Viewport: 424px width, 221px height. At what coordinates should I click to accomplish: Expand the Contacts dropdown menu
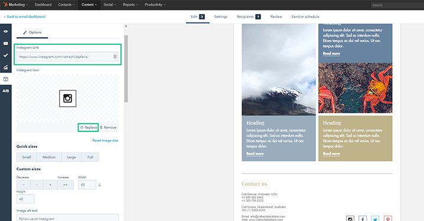tap(66, 5)
